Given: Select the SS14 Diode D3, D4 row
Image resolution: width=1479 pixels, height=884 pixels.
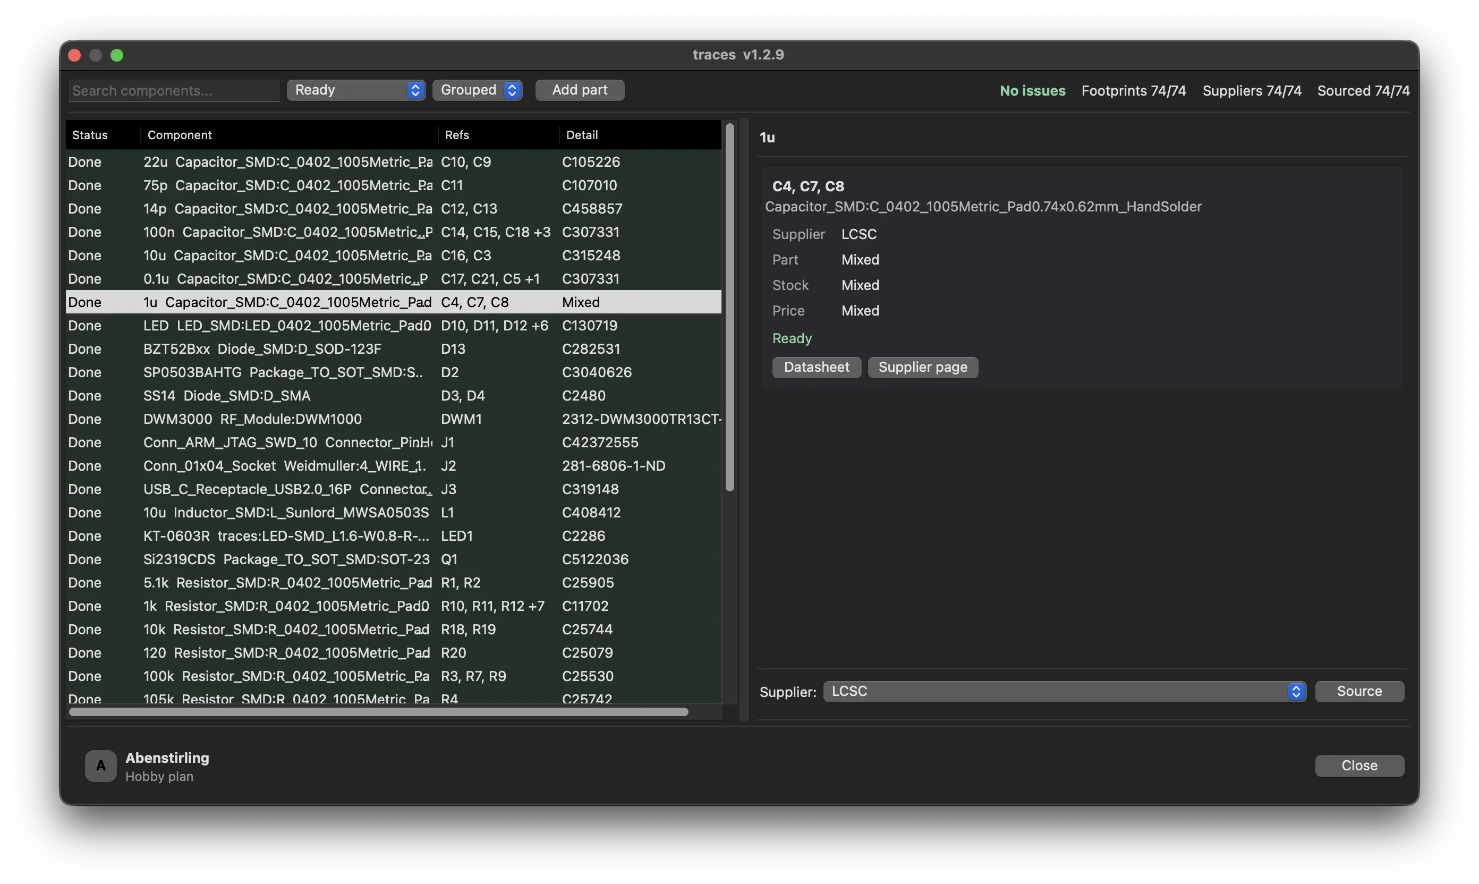Looking at the screenshot, I should (x=393, y=396).
